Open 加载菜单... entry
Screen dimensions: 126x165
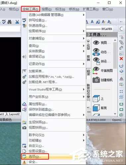tap(53, 71)
